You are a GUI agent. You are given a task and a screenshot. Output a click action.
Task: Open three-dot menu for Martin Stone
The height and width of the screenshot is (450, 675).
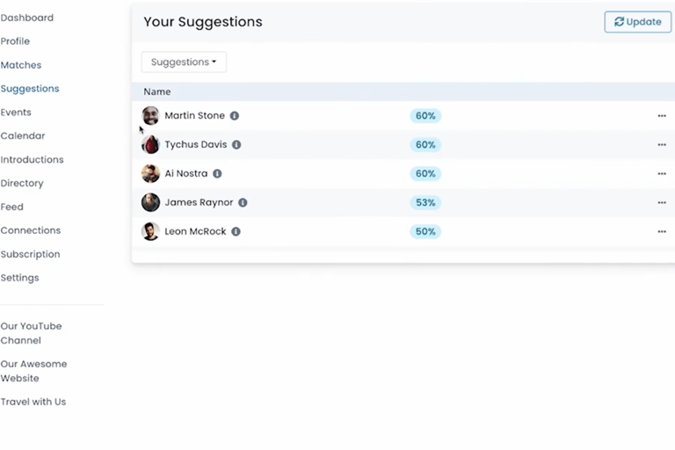662,116
